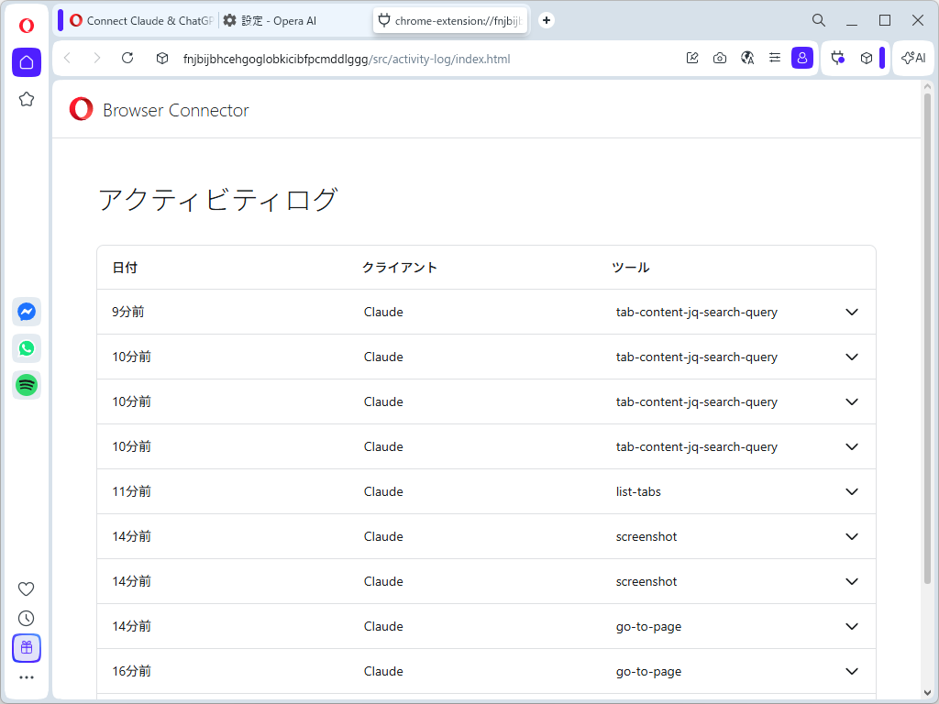Open the site settings shield icon
This screenshot has height=704, width=939.
[x=161, y=57]
